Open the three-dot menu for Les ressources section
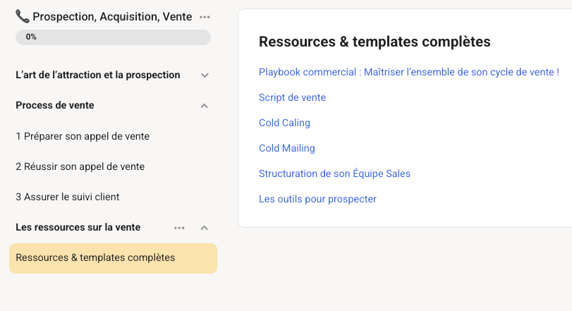The height and width of the screenshot is (311, 572). point(180,228)
